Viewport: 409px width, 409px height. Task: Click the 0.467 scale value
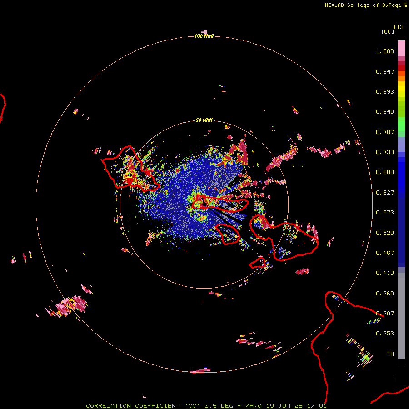tap(385, 253)
